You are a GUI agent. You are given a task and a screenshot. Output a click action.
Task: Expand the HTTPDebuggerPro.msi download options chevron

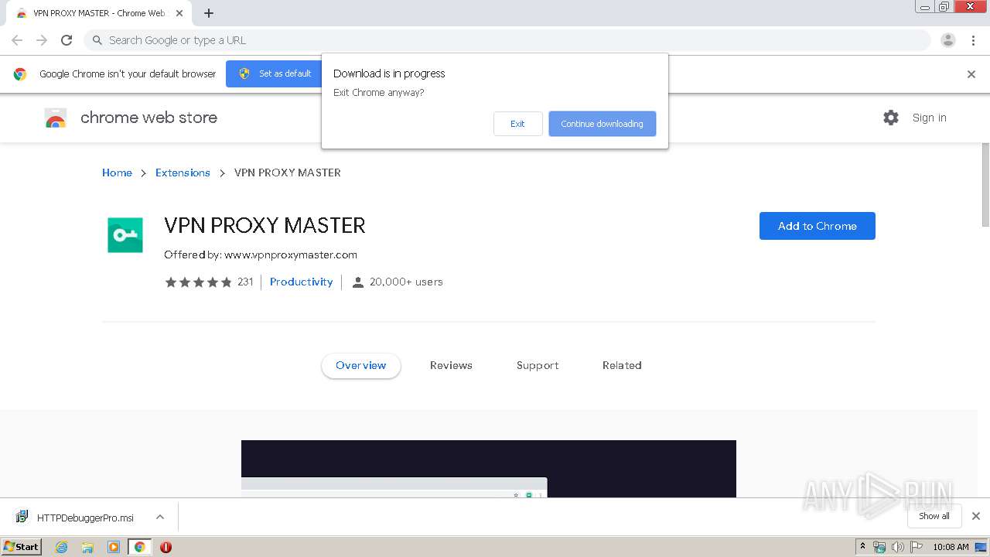tap(160, 517)
